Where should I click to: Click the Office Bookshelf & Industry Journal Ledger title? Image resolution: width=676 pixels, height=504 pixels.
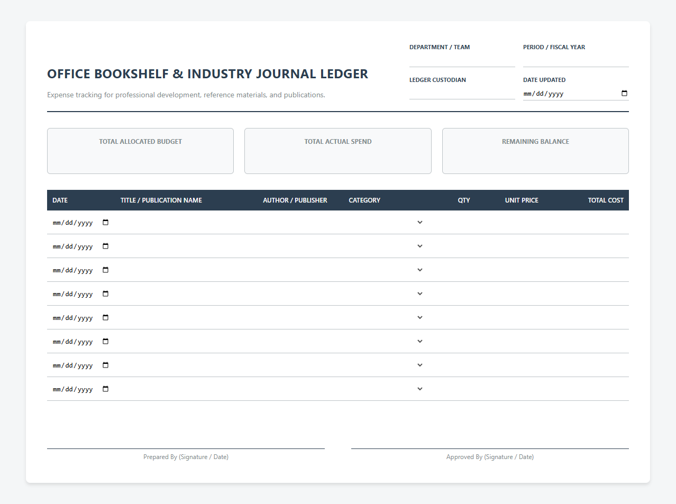[x=207, y=74]
